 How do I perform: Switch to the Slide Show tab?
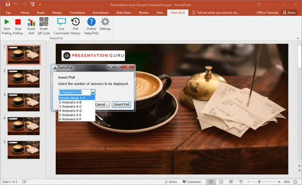click(x=124, y=13)
